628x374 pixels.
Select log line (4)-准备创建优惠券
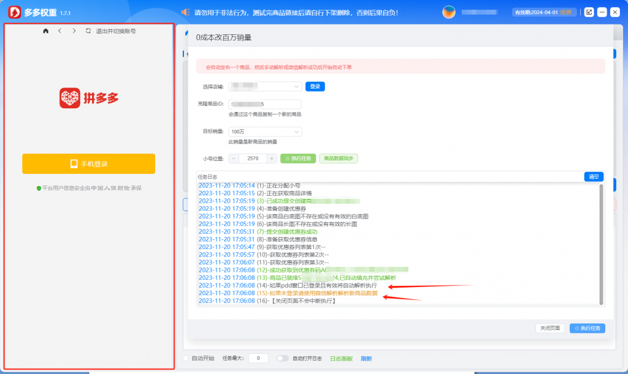252,209
